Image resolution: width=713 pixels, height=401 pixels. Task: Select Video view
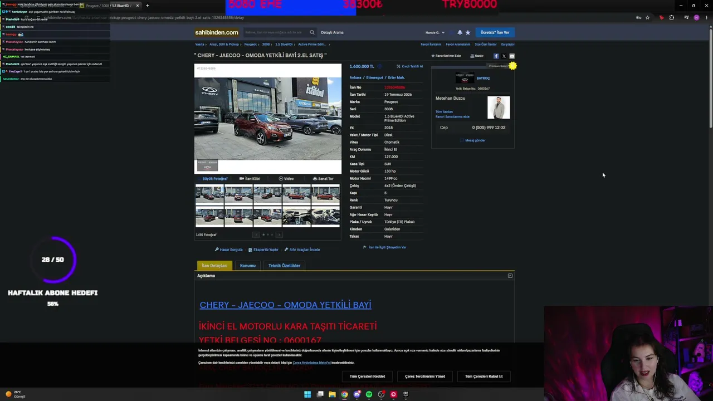(286, 179)
